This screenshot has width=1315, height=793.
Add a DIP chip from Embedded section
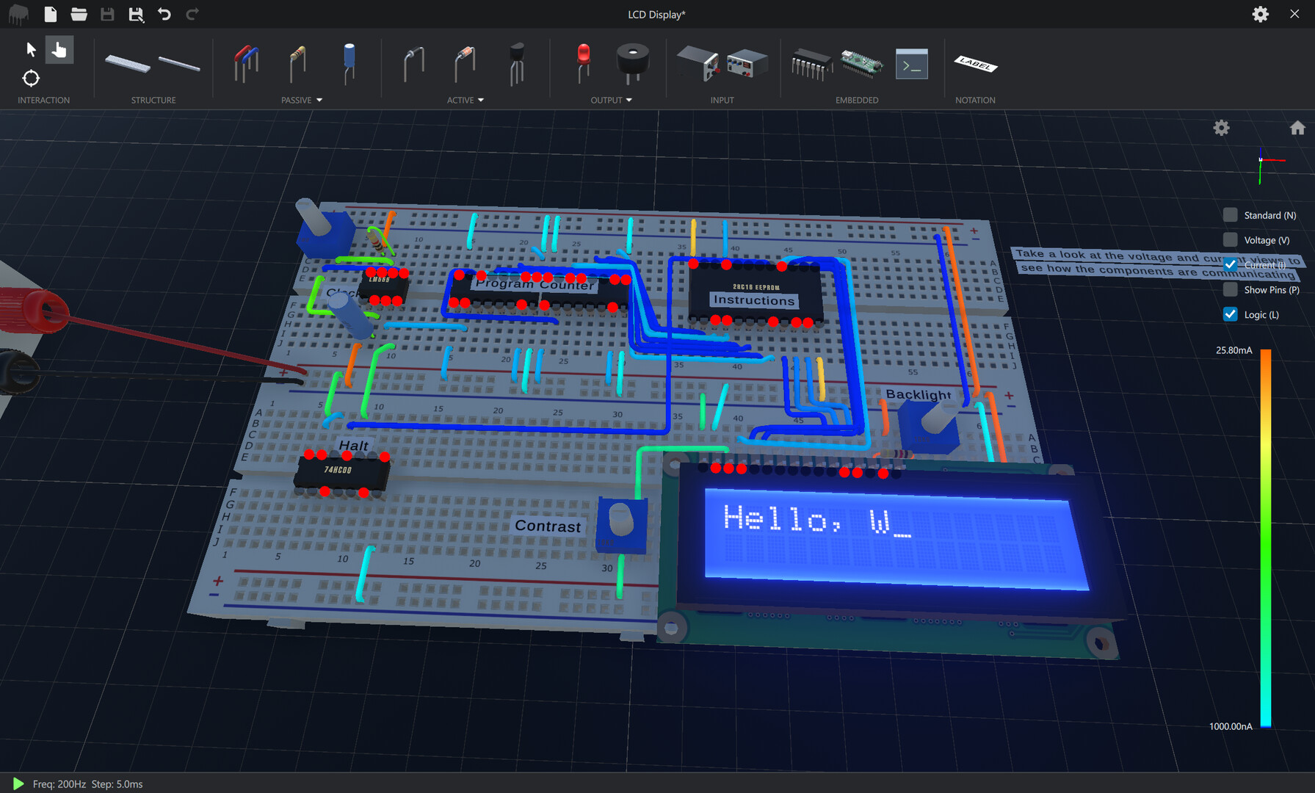pyautogui.click(x=811, y=65)
